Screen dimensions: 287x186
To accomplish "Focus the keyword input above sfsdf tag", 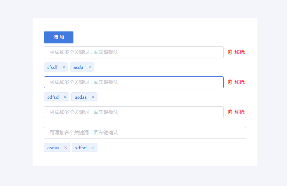I will coord(134,52).
